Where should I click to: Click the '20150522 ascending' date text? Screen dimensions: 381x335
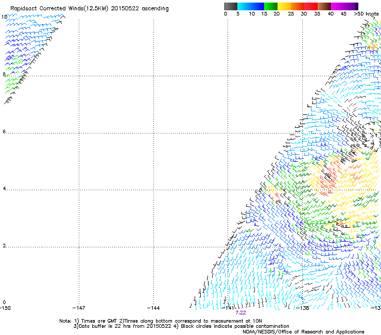[x=140, y=9]
